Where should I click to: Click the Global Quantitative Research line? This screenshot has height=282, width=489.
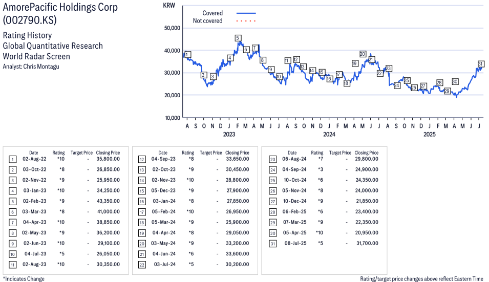tap(53, 46)
